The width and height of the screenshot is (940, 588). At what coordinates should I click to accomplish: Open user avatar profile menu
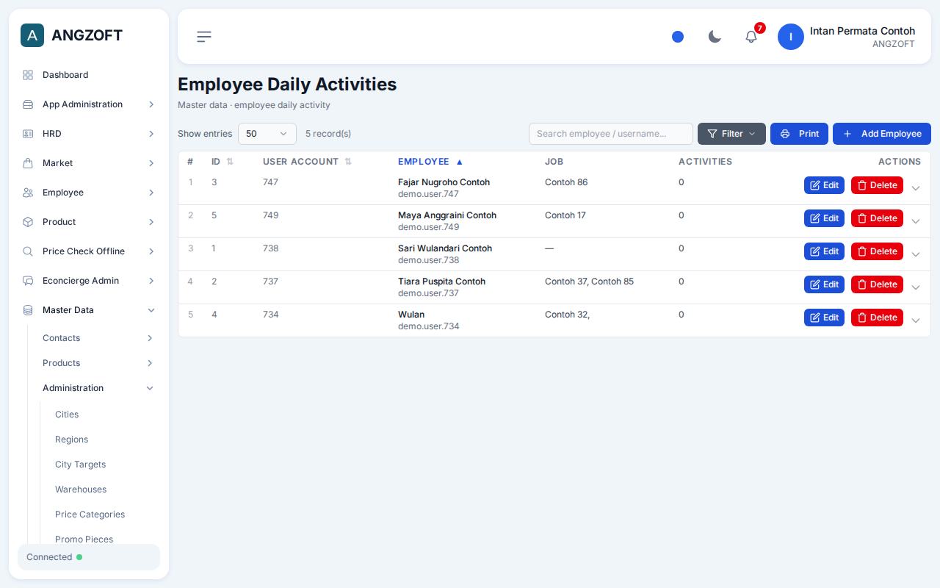coord(791,37)
